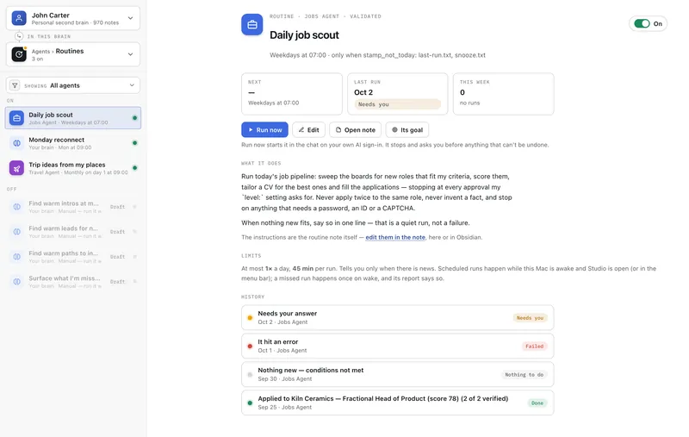This screenshot has height=437, width=689.
Task: Open the Showing All agents filter dropdown
Action: (73, 85)
